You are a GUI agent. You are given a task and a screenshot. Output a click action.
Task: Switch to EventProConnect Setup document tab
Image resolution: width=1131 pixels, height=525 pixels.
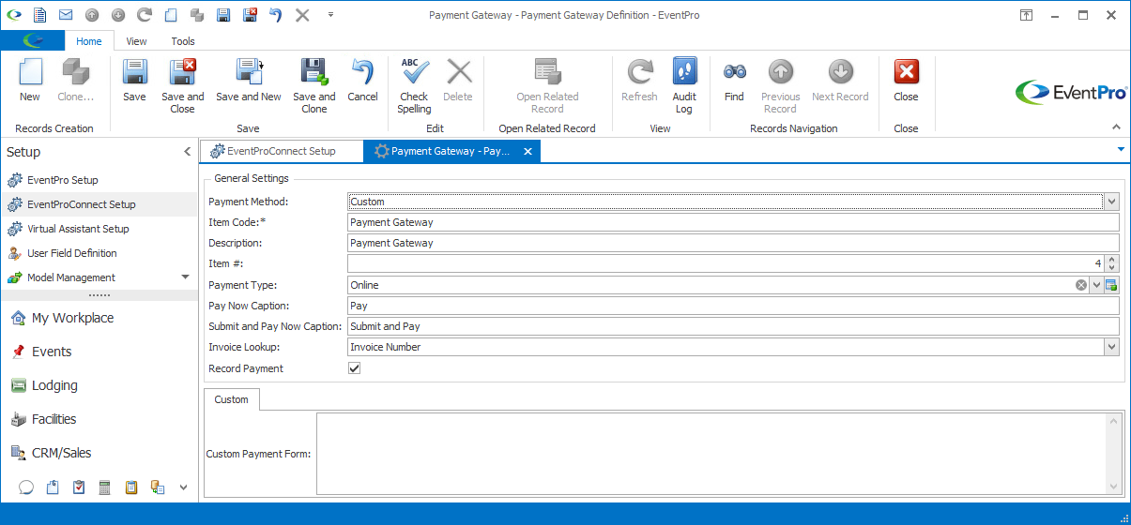281,151
